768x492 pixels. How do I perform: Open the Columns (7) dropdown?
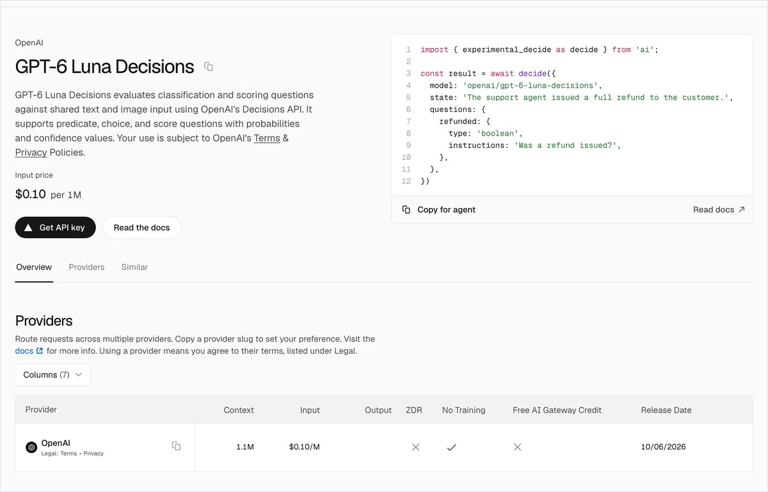click(52, 375)
